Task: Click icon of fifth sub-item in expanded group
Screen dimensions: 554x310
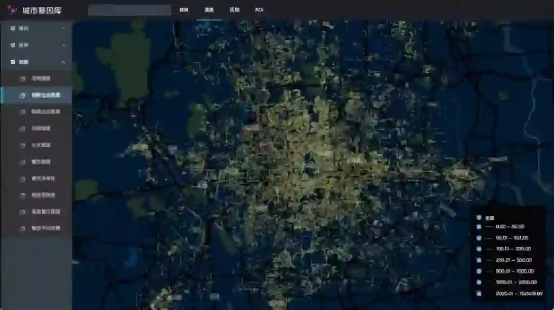Action: point(23,145)
